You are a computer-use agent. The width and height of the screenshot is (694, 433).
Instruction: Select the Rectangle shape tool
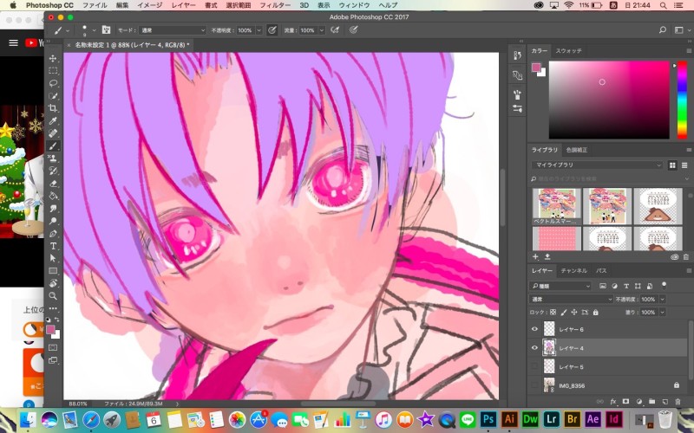tap(53, 270)
